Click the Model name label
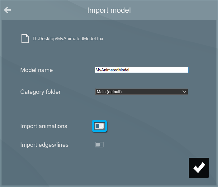Viewport: 218px width, 187px height. point(36,70)
